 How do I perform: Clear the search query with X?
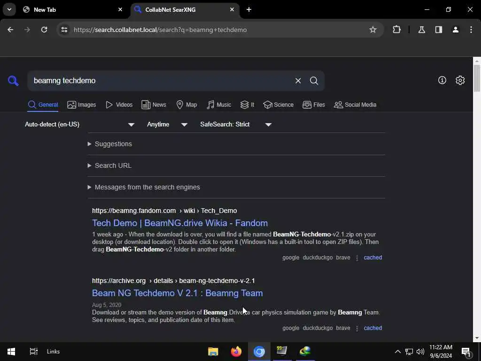[x=298, y=81]
